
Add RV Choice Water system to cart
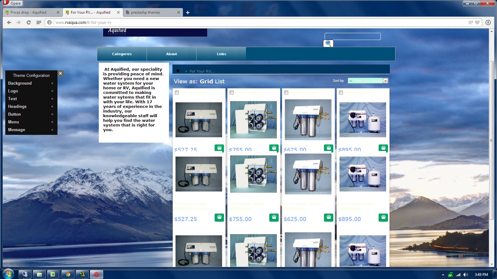(219, 217)
